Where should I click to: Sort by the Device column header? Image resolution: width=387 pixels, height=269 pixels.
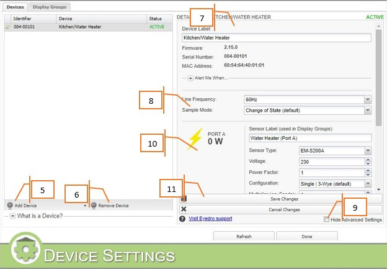(x=102, y=19)
